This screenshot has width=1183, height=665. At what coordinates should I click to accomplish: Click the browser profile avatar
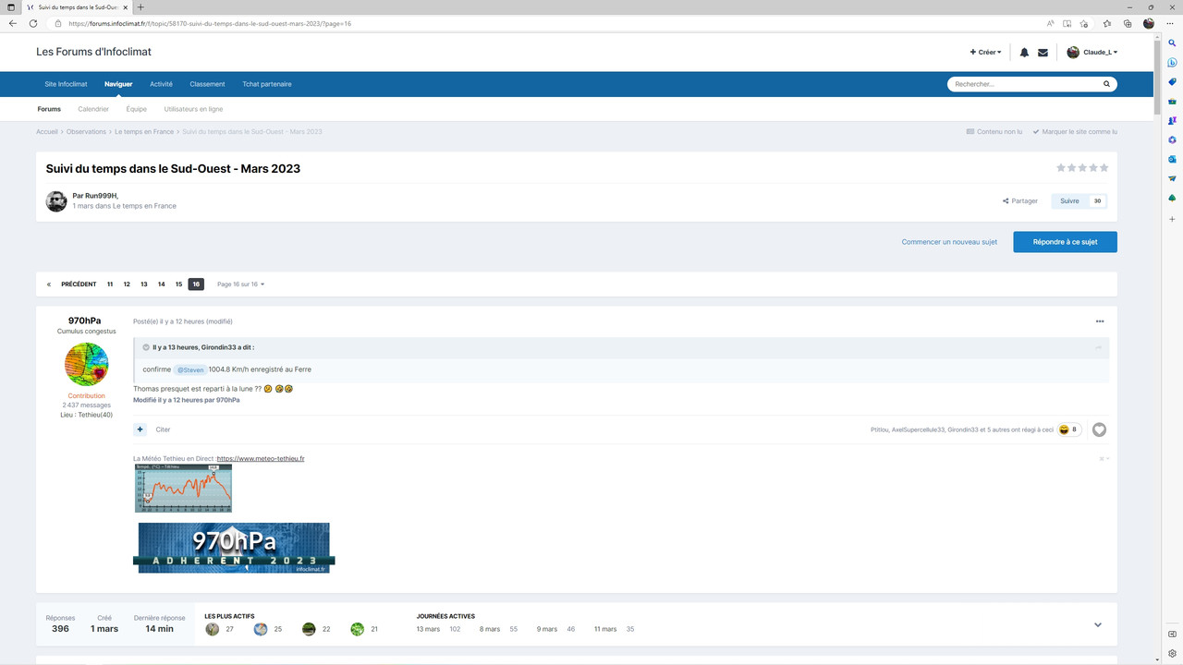1149,23
